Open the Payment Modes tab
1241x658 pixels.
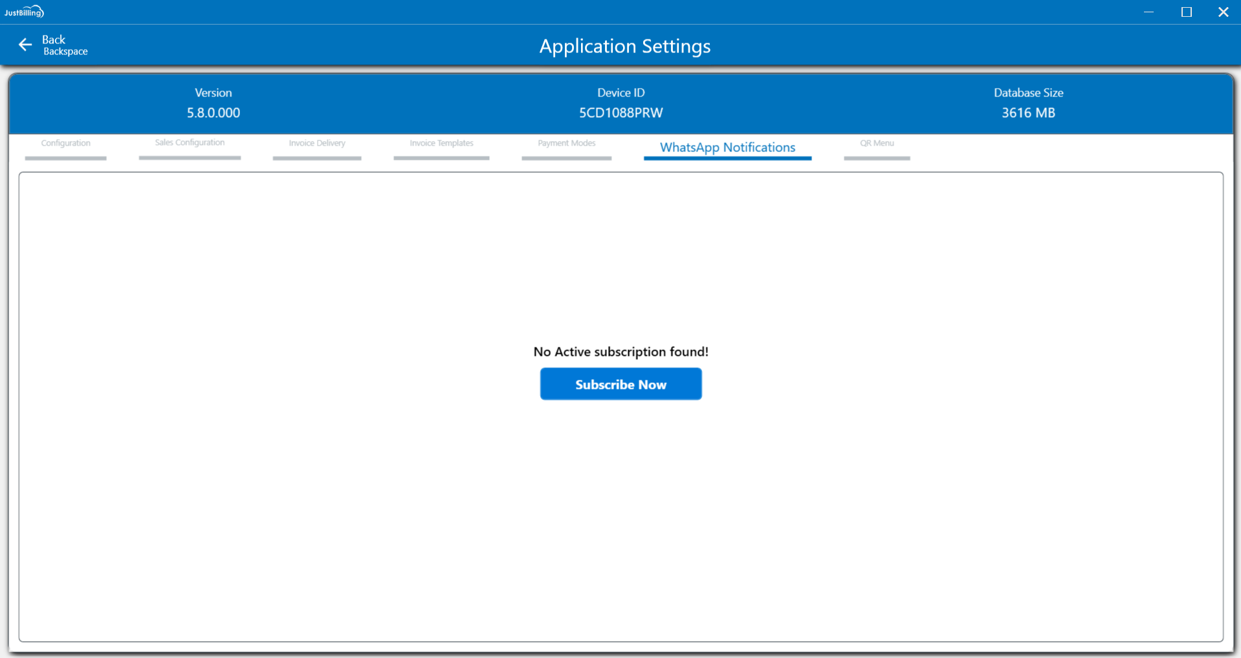point(566,144)
